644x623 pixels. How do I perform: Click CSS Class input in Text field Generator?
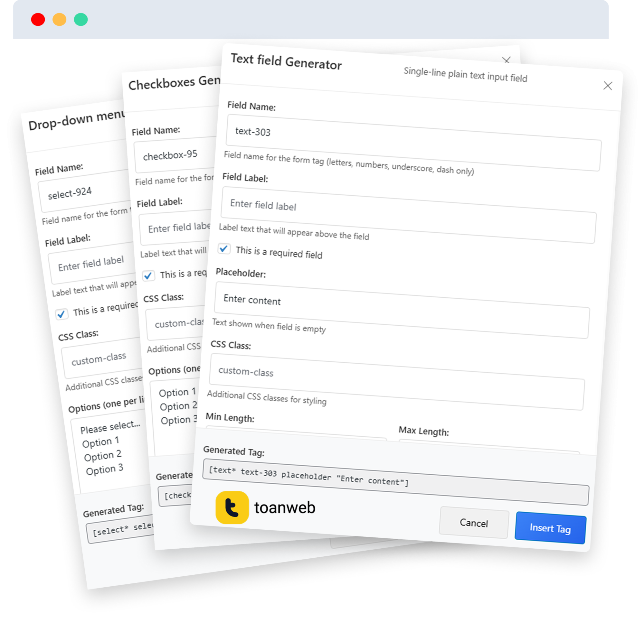397,382
